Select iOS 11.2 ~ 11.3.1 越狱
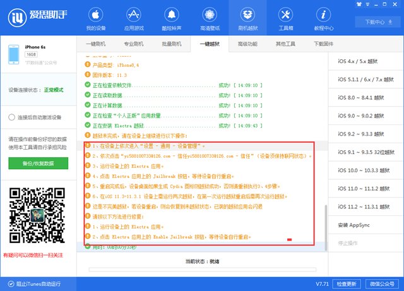The image size is (404, 291). click(366, 206)
